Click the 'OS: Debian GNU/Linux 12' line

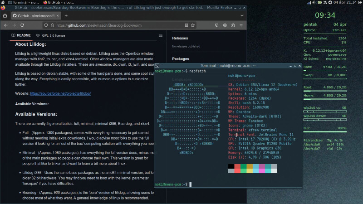coord(263,85)
